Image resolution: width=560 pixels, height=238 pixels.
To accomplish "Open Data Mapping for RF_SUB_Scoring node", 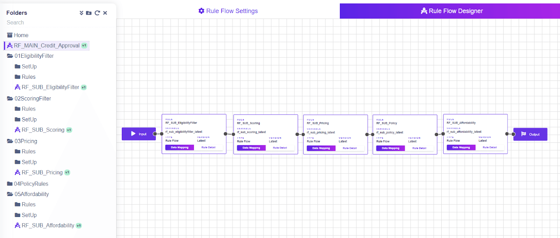I will [x=251, y=148].
